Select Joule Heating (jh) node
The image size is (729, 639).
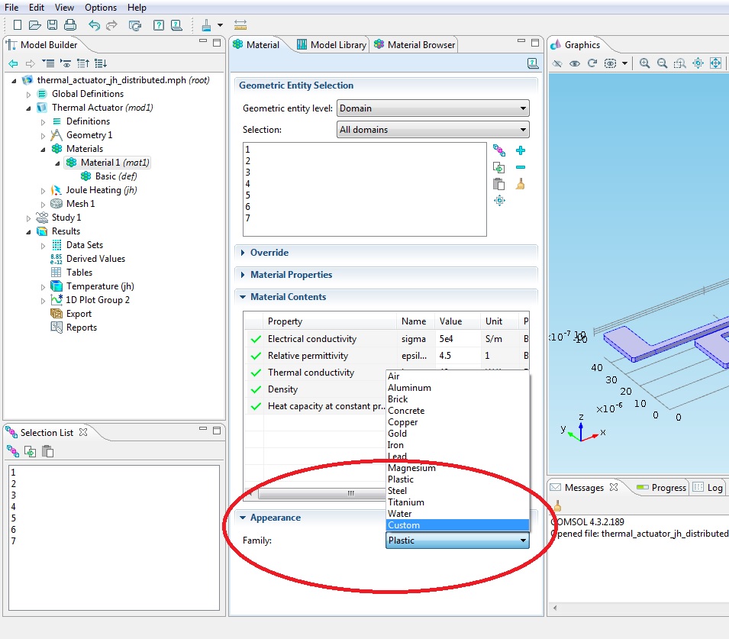tap(101, 190)
